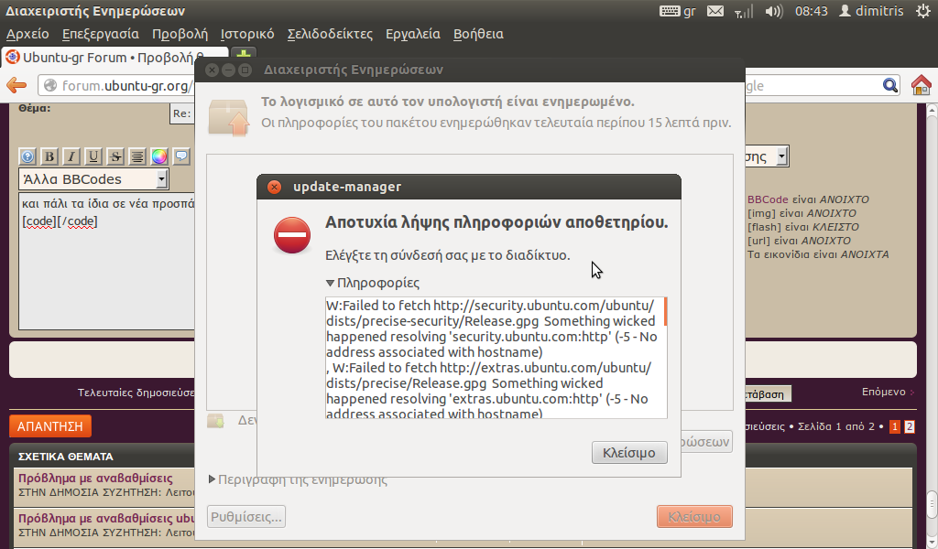Image resolution: width=938 pixels, height=549 pixels.
Task: Click the browser back arrow
Action: point(16,85)
